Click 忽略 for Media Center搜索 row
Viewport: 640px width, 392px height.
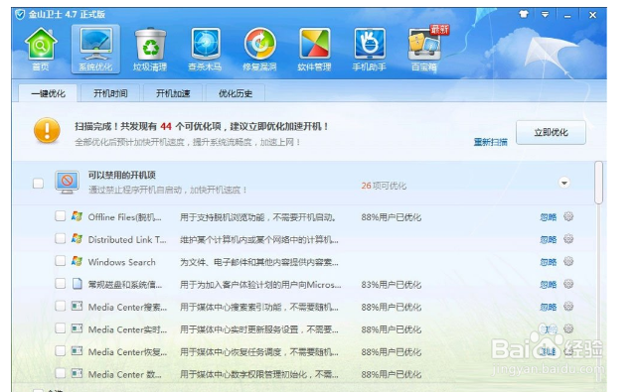549,307
